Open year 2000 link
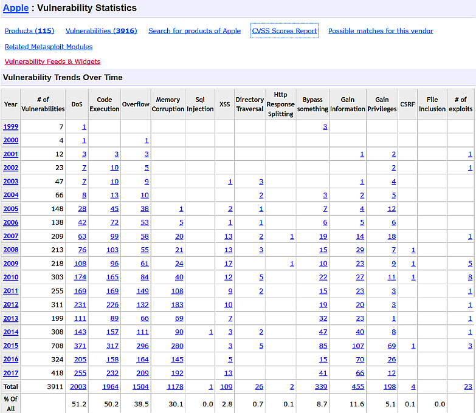 [x=11, y=140]
